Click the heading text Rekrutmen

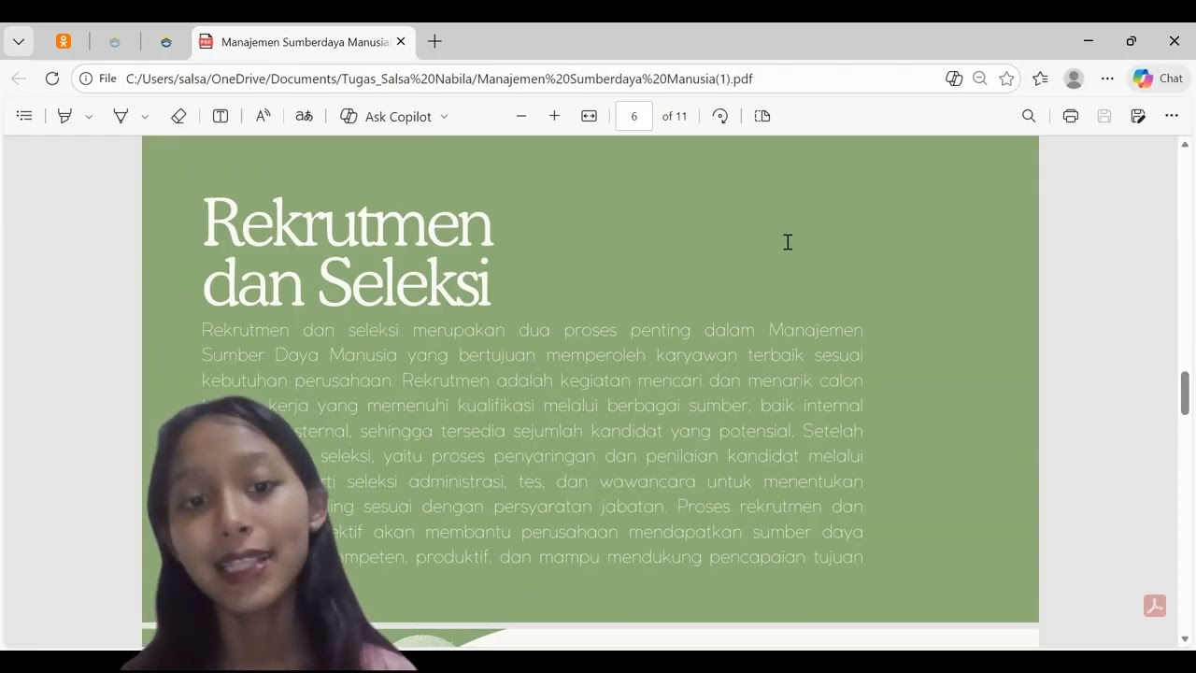pyautogui.click(x=347, y=222)
